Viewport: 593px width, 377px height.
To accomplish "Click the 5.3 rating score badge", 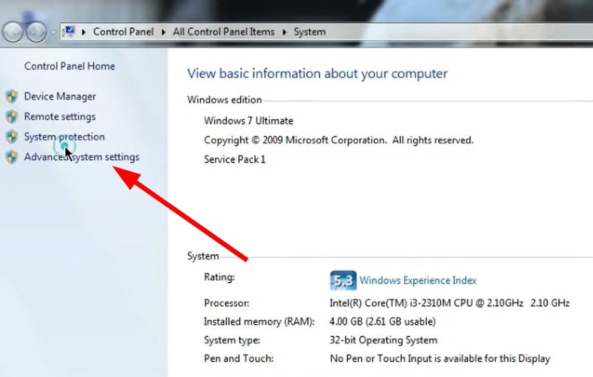I will [343, 280].
